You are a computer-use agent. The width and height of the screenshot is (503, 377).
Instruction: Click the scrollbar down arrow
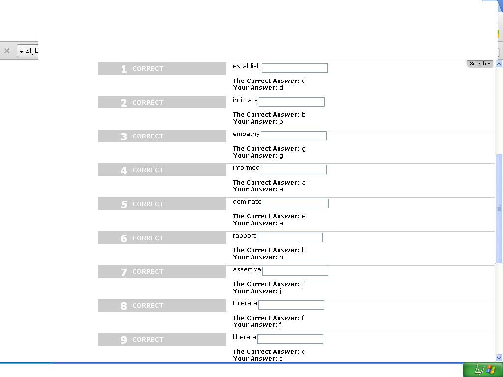click(499, 358)
